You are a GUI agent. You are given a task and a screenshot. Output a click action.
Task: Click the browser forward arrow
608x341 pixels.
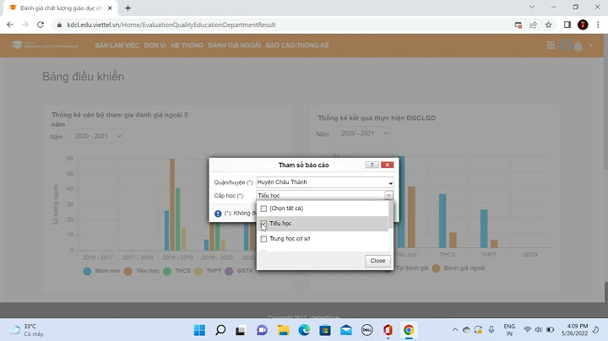point(25,24)
